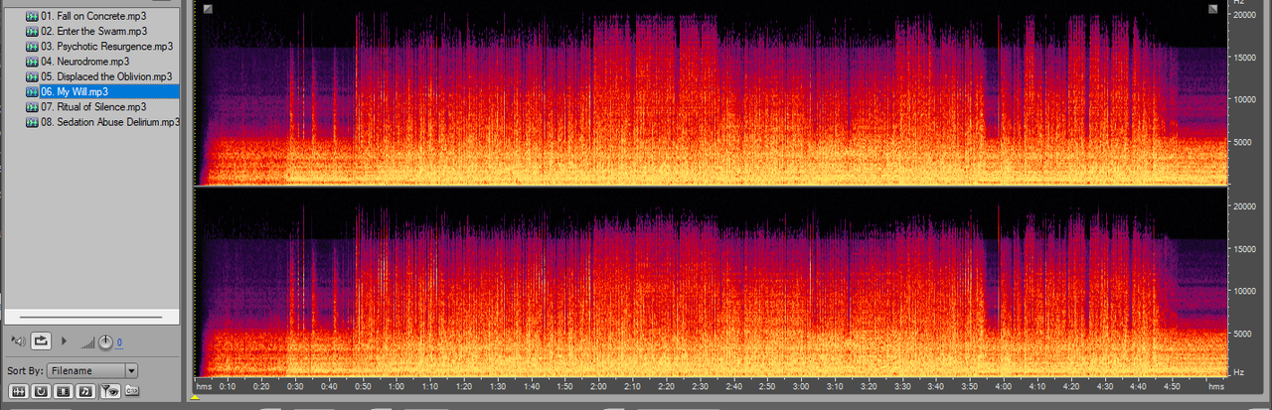This screenshot has width=1272, height=410.
Task: Toggle show loop files filter icon
Action: coord(41,391)
